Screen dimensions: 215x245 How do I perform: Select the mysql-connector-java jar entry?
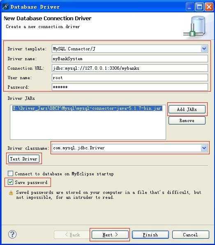[87, 108]
